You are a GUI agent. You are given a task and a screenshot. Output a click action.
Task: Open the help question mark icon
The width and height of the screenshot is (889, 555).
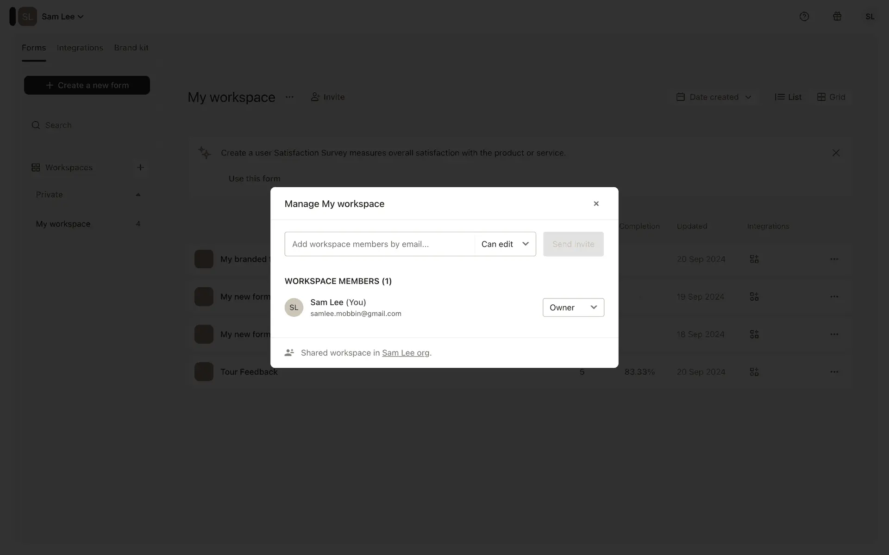click(x=804, y=17)
